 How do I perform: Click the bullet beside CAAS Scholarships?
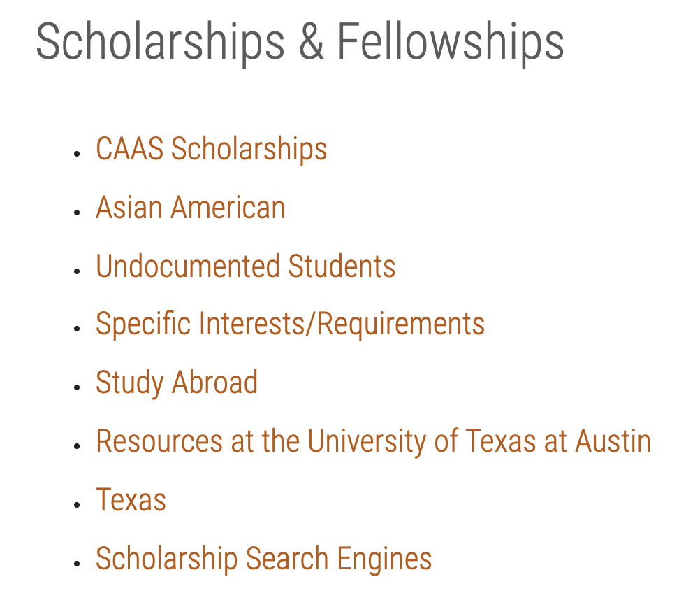pyautogui.click(x=77, y=153)
